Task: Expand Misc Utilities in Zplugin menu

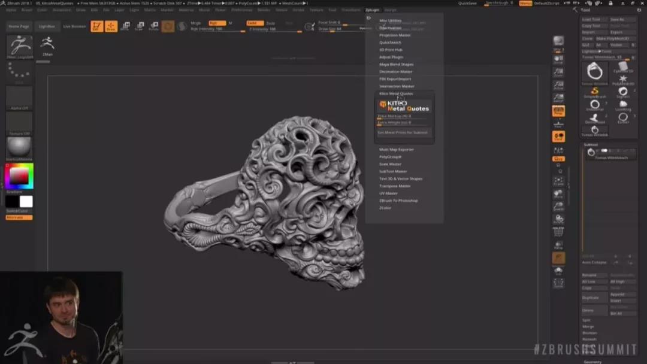Action: (x=391, y=20)
